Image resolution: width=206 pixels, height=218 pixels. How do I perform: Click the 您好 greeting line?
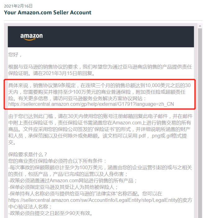tap(15, 54)
